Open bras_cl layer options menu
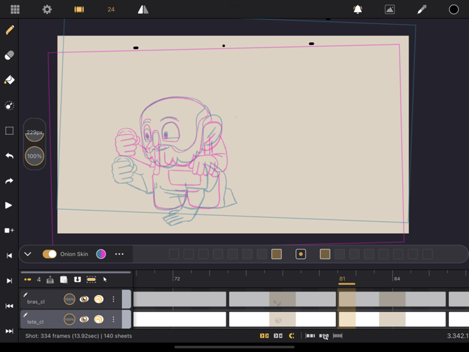 (113, 299)
